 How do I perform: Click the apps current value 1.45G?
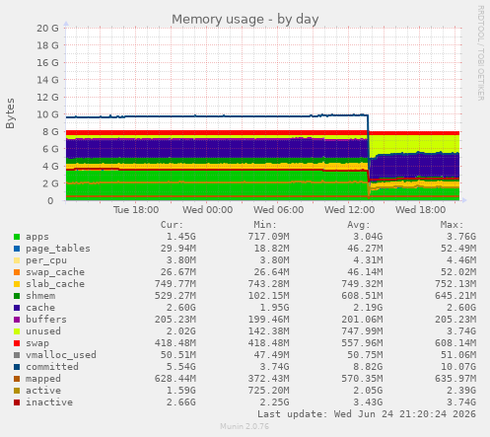pyautogui.click(x=180, y=237)
